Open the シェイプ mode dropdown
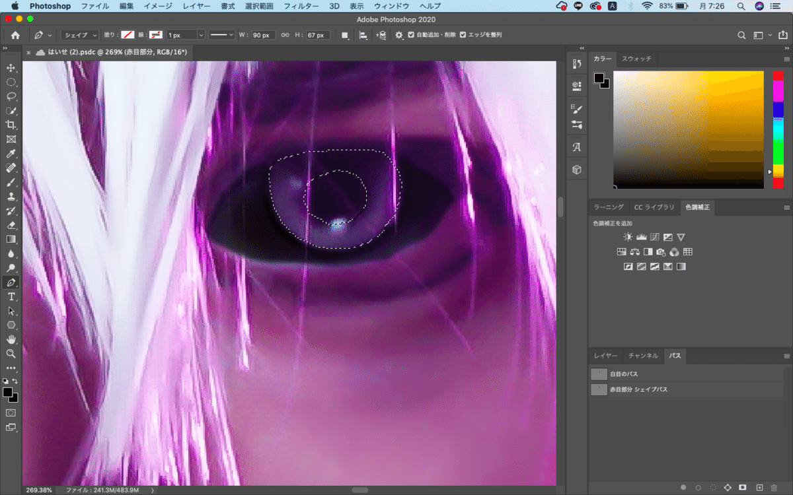Viewport: 793px width, 495px height. pos(80,35)
